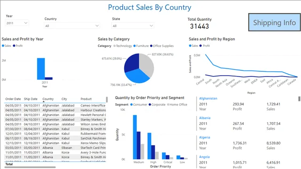Click the Office Supplies legend item
301x169 pixels.
[x=162, y=46]
